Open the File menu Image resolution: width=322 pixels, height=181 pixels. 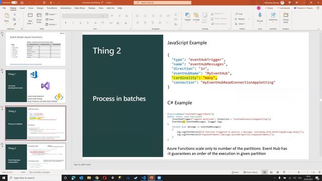[5, 8]
